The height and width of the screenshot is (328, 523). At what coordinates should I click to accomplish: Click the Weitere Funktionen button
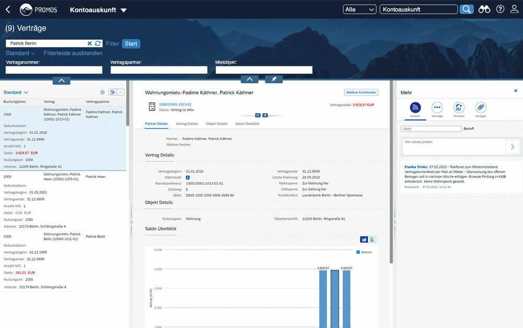pos(360,93)
